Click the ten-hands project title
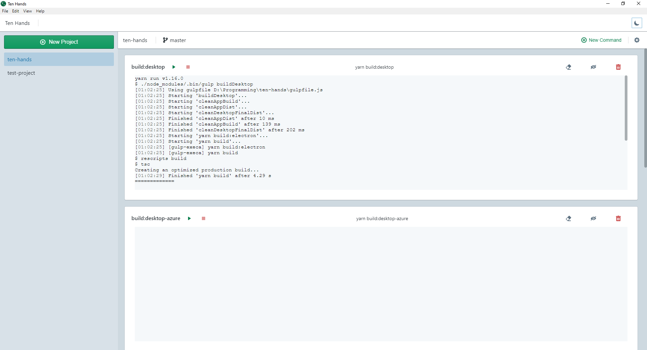 [135, 40]
